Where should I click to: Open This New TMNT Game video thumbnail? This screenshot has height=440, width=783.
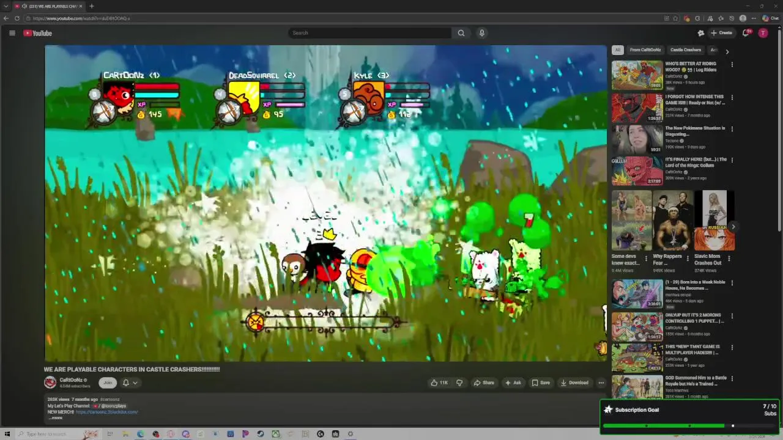click(x=637, y=358)
